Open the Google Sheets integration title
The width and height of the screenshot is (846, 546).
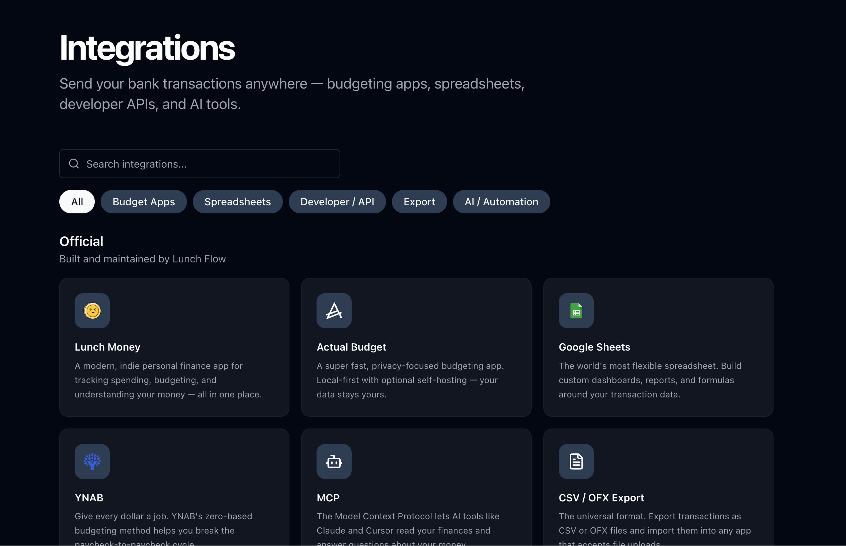click(594, 347)
